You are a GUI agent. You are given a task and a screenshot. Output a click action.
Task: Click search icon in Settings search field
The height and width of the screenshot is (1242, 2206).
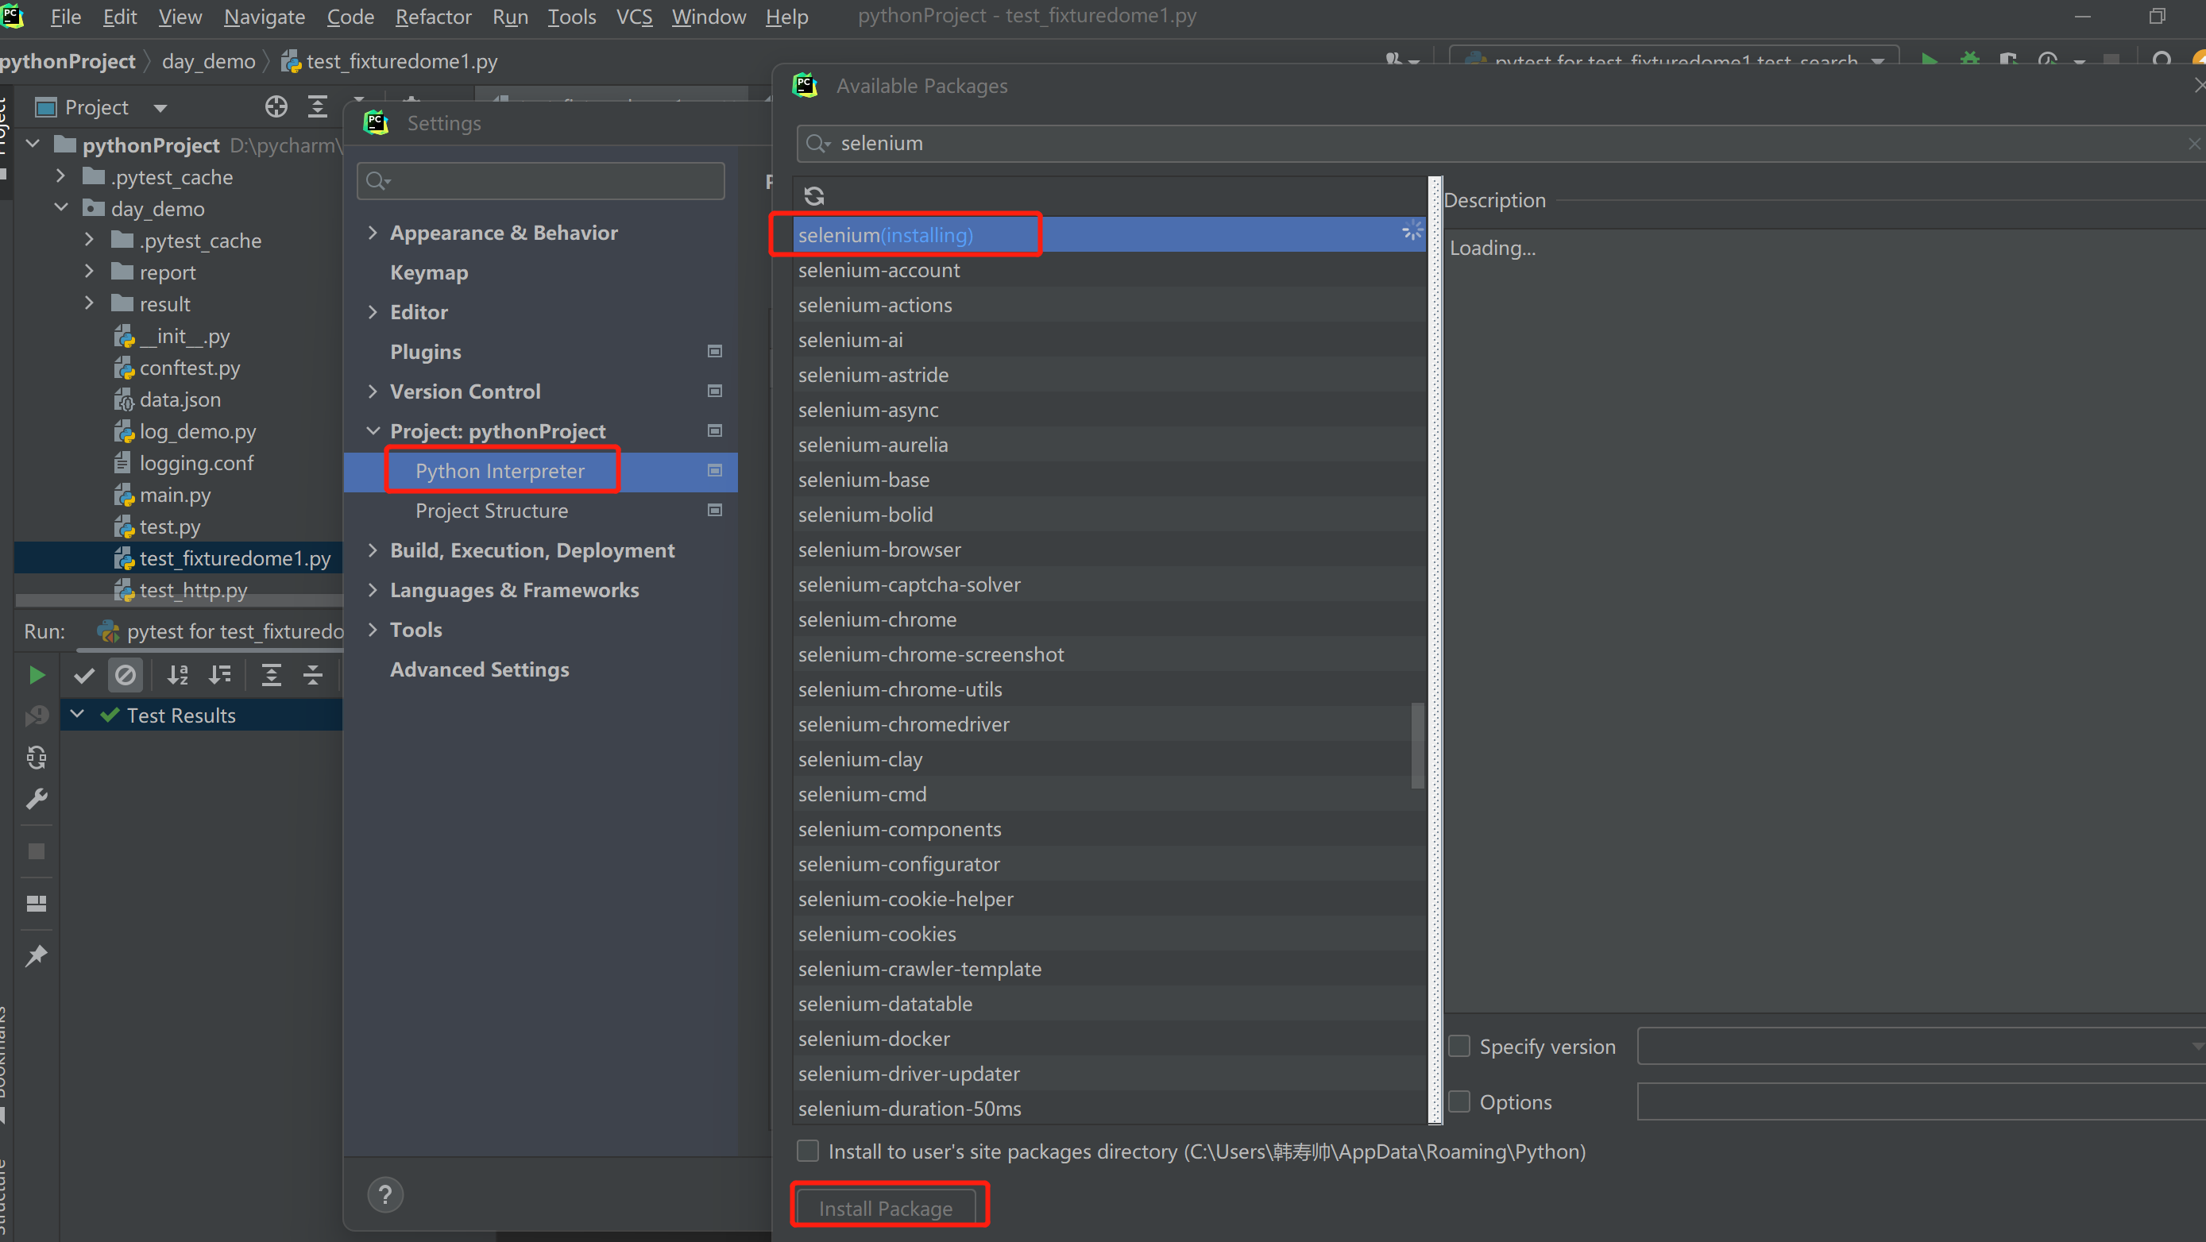click(377, 182)
